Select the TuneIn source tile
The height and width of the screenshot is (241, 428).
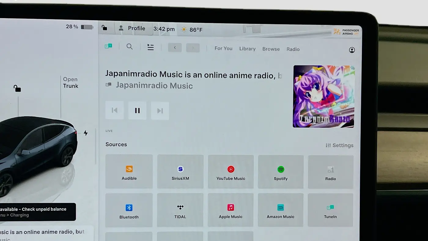tap(330, 210)
